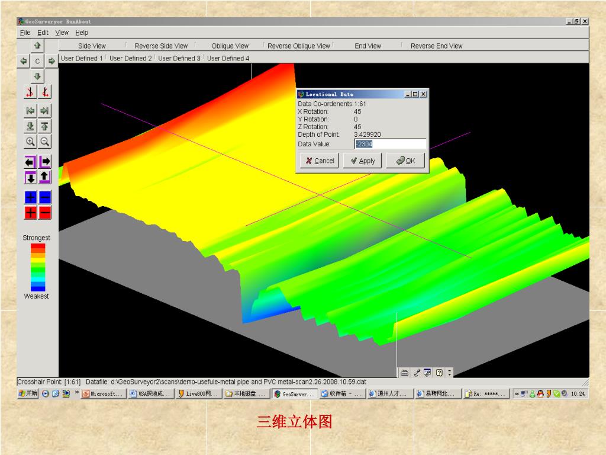
Task: Click the right red spin rotation icon
Action: point(45,92)
